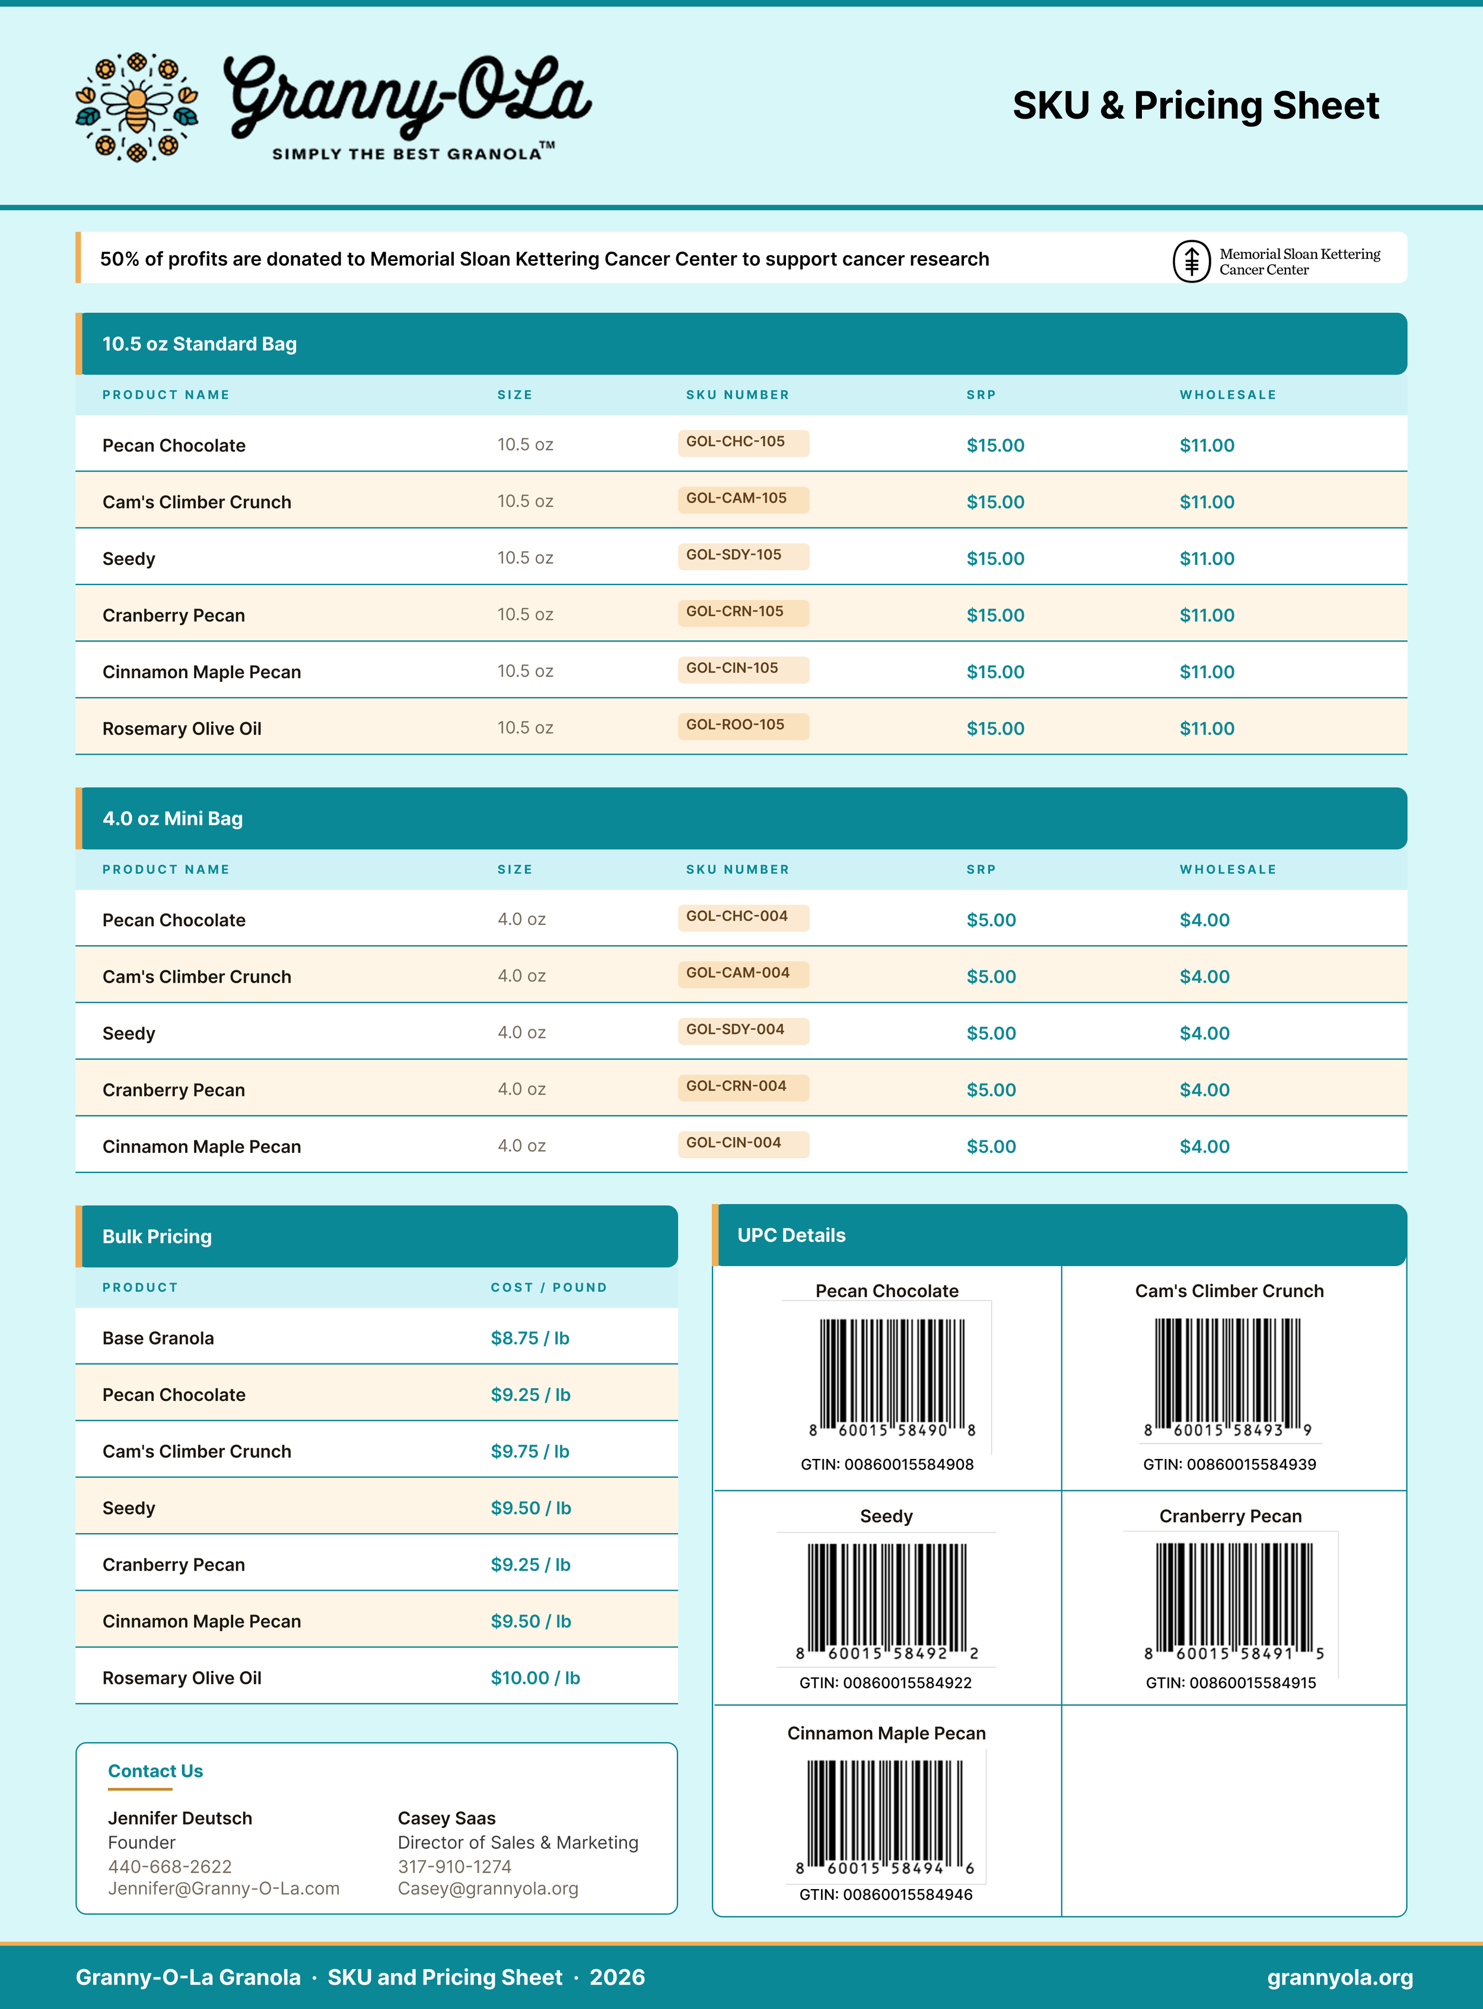Click Cinnamon Maple Pecan in Bulk Pricing
Viewport: 1483px width, 2009px height.
[201, 1621]
